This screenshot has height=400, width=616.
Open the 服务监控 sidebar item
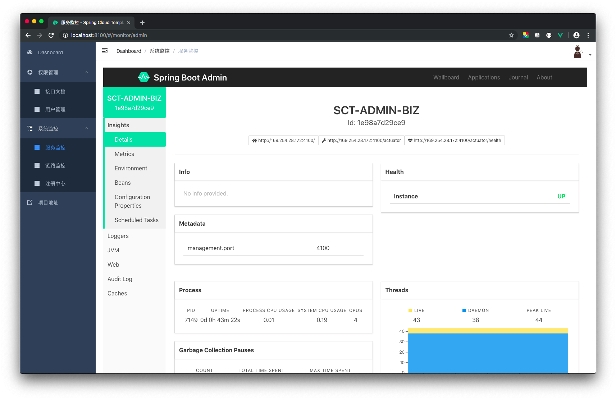[x=58, y=147]
